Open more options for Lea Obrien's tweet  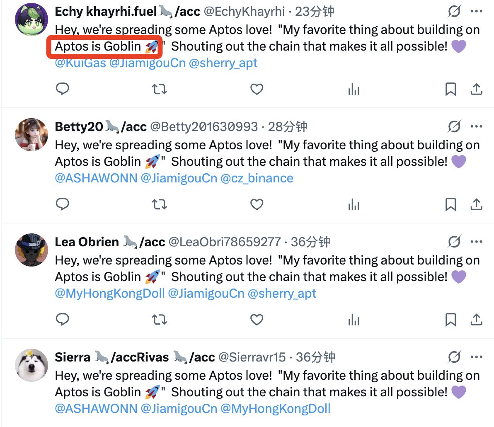(477, 242)
